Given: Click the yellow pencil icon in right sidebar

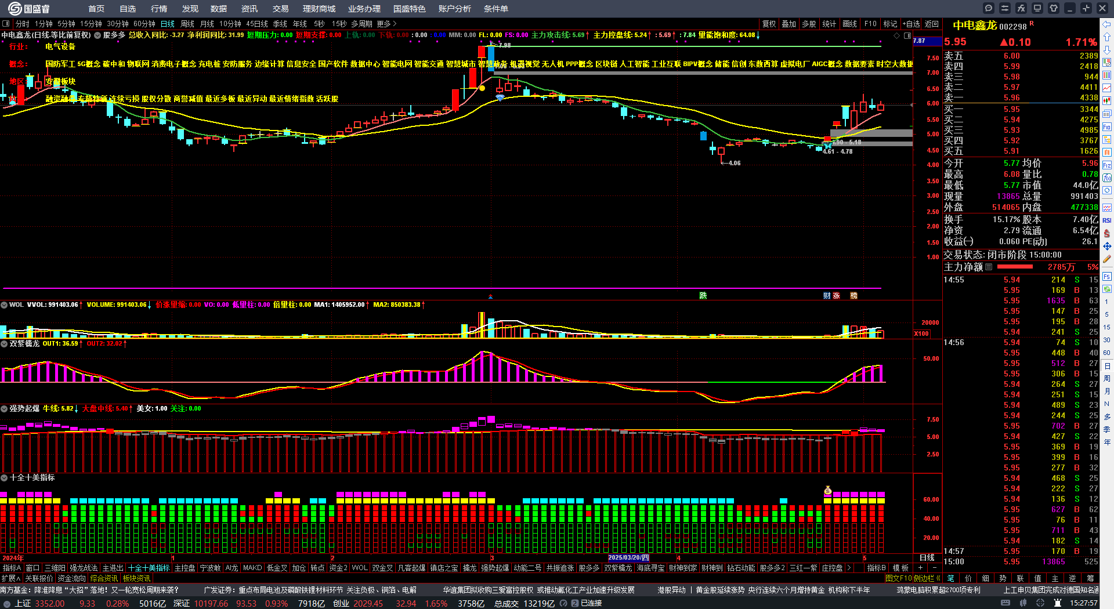Looking at the screenshot, I should (1107, 259).
